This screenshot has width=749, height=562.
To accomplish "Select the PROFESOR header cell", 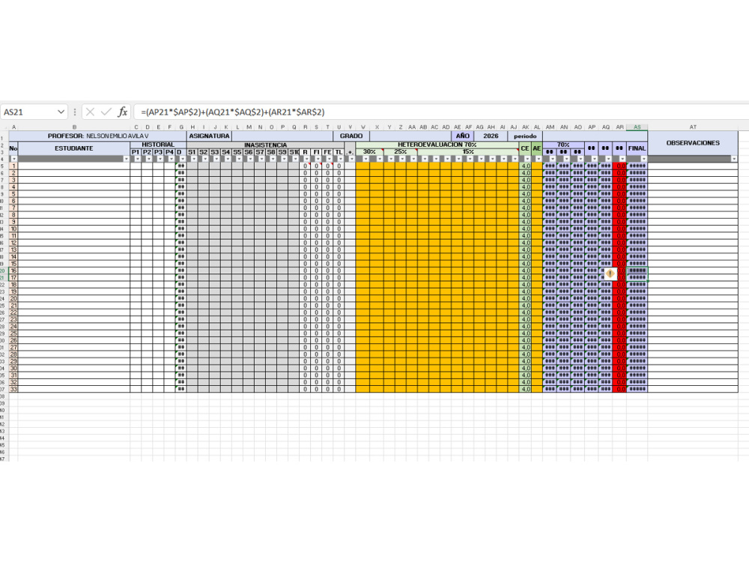I will coord(97,136).
